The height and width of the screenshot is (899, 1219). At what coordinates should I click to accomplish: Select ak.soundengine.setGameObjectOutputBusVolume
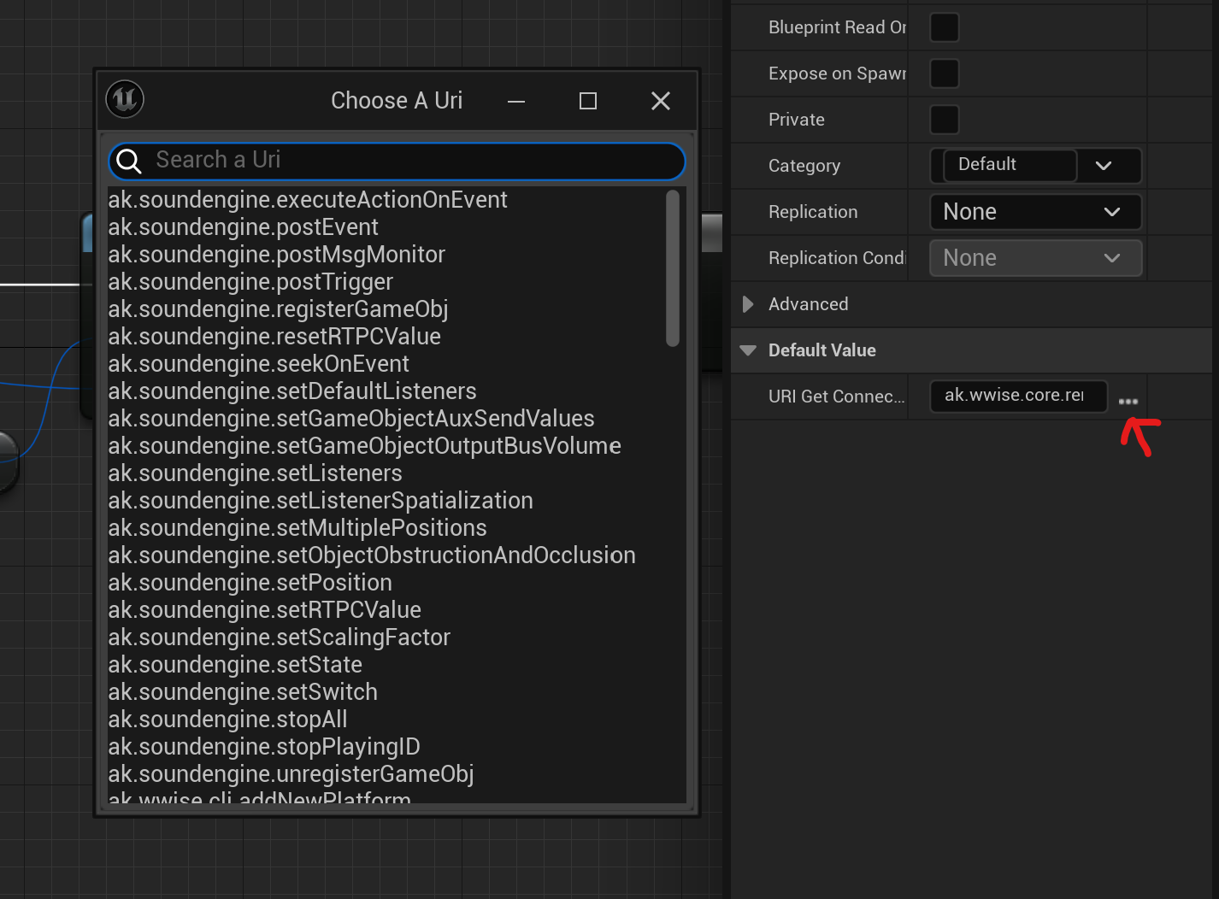[365, 446]
